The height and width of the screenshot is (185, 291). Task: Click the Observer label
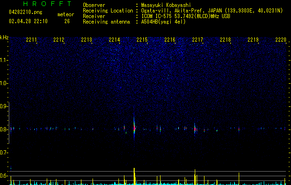pyautogui.click(x=94, y=5)
